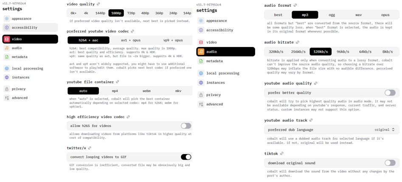Choose 256kb/s audio bitrate
The image size is (402, 182).
(x=298, y=52)
